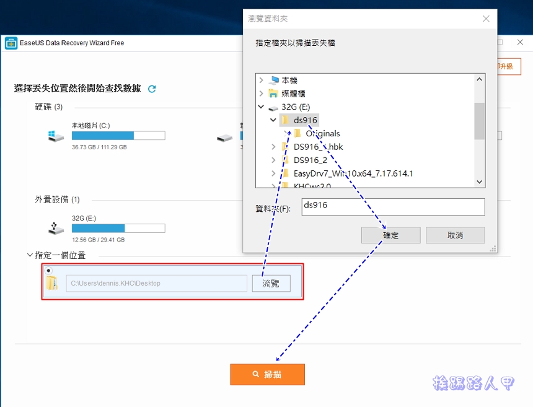
Task: Close the browse folder dialog
Action: [486, 19]
